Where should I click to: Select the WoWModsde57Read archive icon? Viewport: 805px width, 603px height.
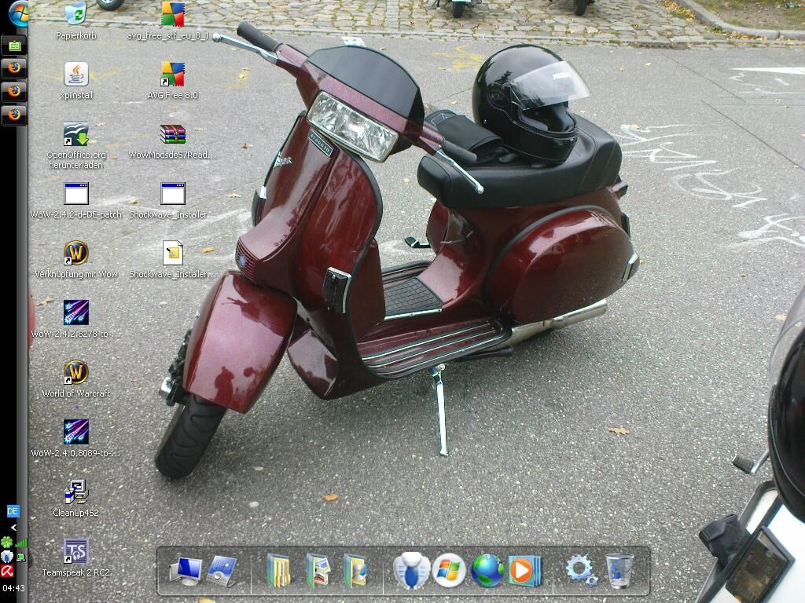pyautogui.click(x=172, y=135)
